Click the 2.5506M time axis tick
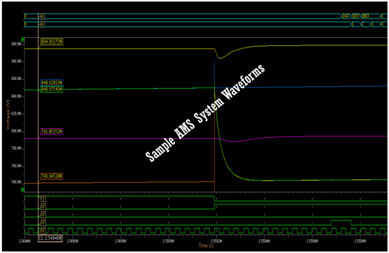 point(312,241)
